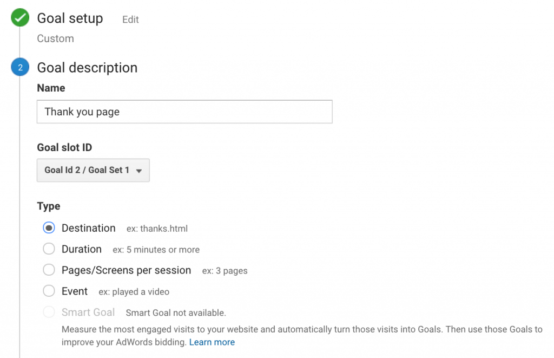
Task: Click the Pages/Screens per session label
Action: [x=126, y=270]
